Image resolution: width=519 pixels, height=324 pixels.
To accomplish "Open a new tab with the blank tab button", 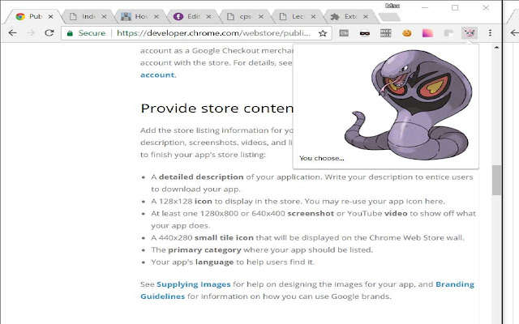I will (389, 17).
